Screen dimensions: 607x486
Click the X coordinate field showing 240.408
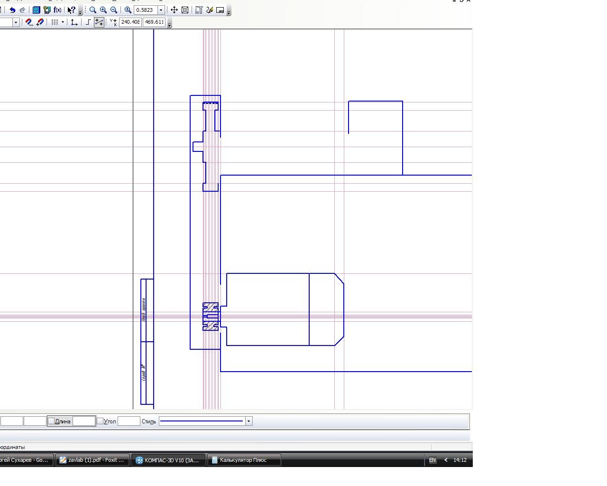pyautogui.click(x=130, y=22)
